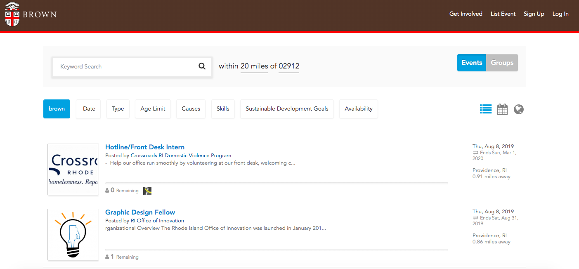Image resolution: width=579 pixels, height=269 pixels.
Task: Switch to list view icon
Action: pos(486,109)
